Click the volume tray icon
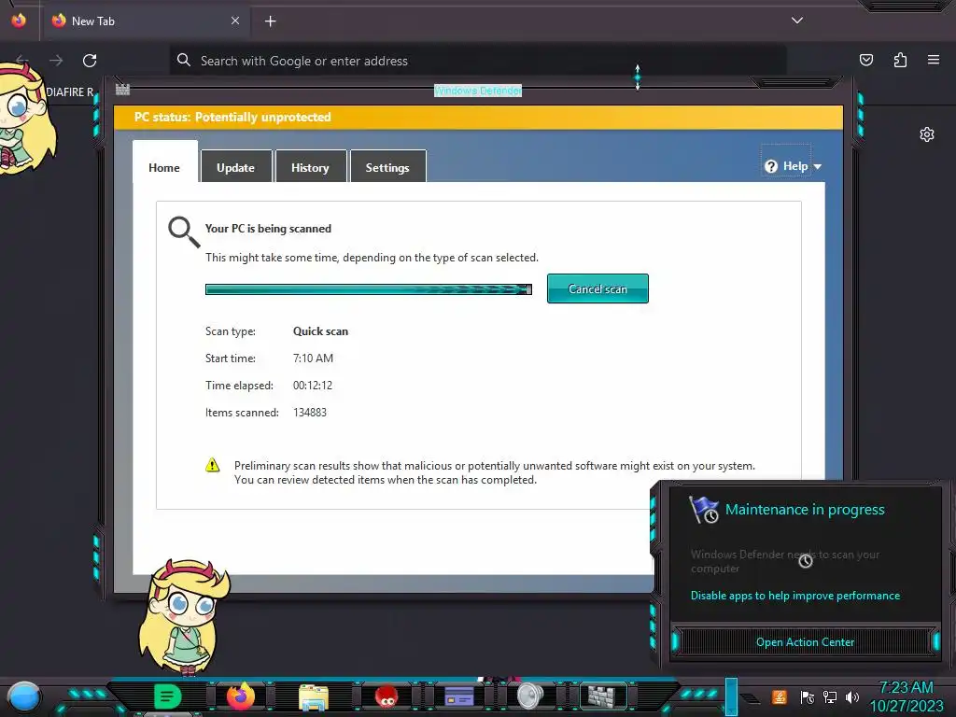 852,696
